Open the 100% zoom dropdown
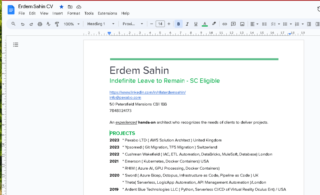320x195 pixels. coord(71,24)
